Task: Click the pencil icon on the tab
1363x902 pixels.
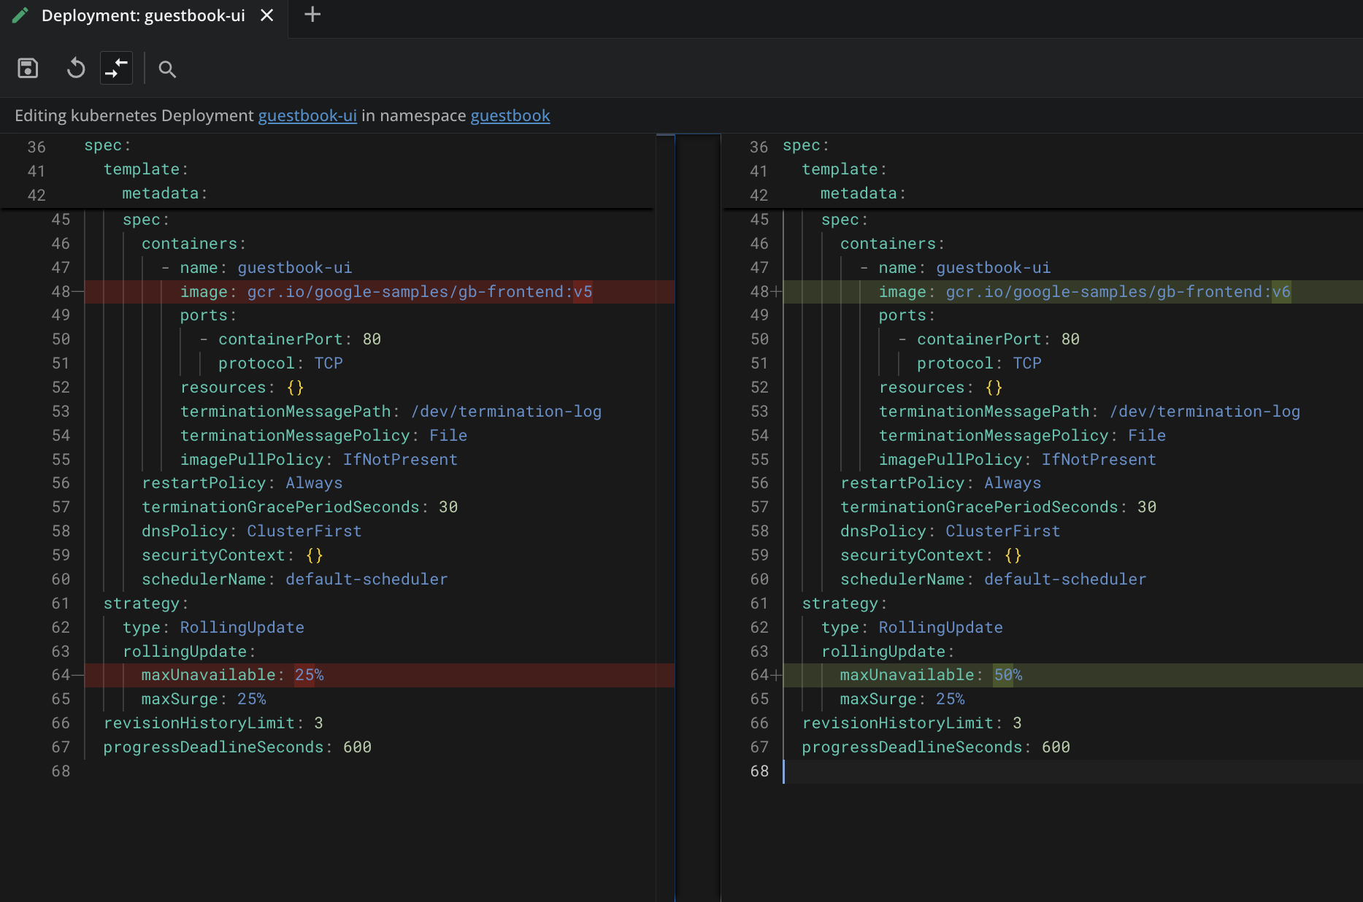Action: pos(20,15)
